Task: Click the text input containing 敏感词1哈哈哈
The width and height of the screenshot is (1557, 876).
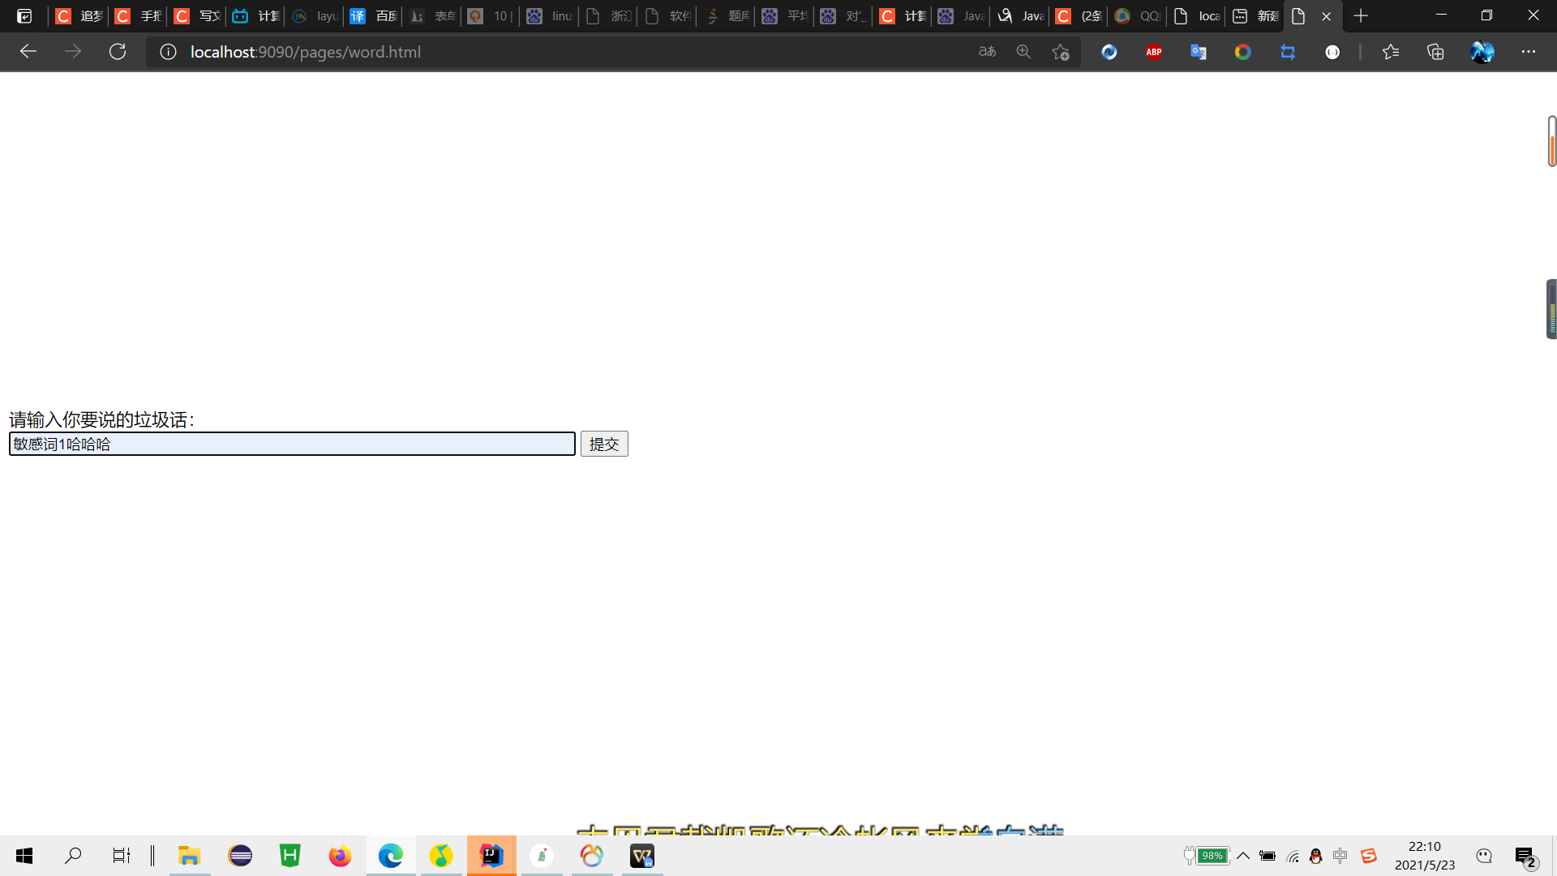Action: click(292, 444)
